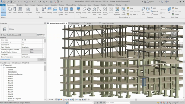Select the Railing tool
This screenshot has width=185, height=104.
point(78,10)
